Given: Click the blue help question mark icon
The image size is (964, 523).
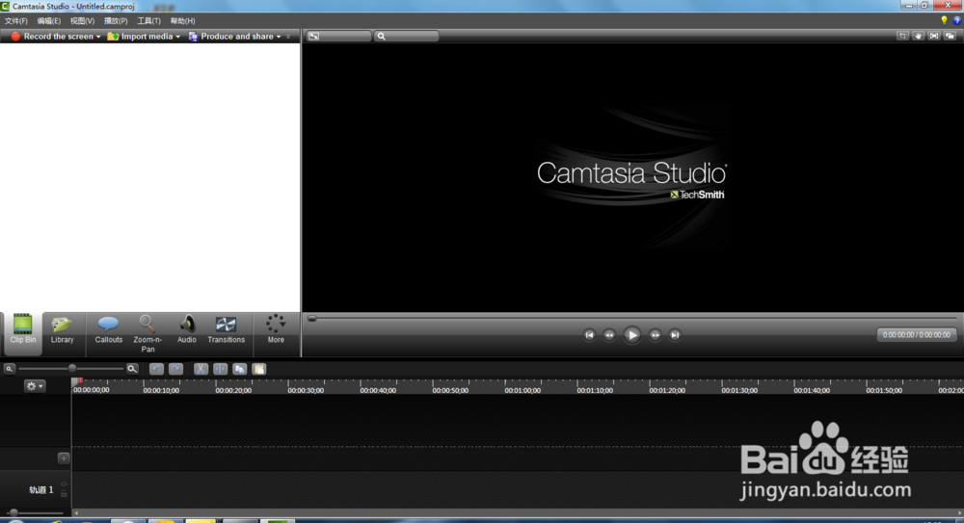Looking at the screenshot, I should [x=956, y=20].
